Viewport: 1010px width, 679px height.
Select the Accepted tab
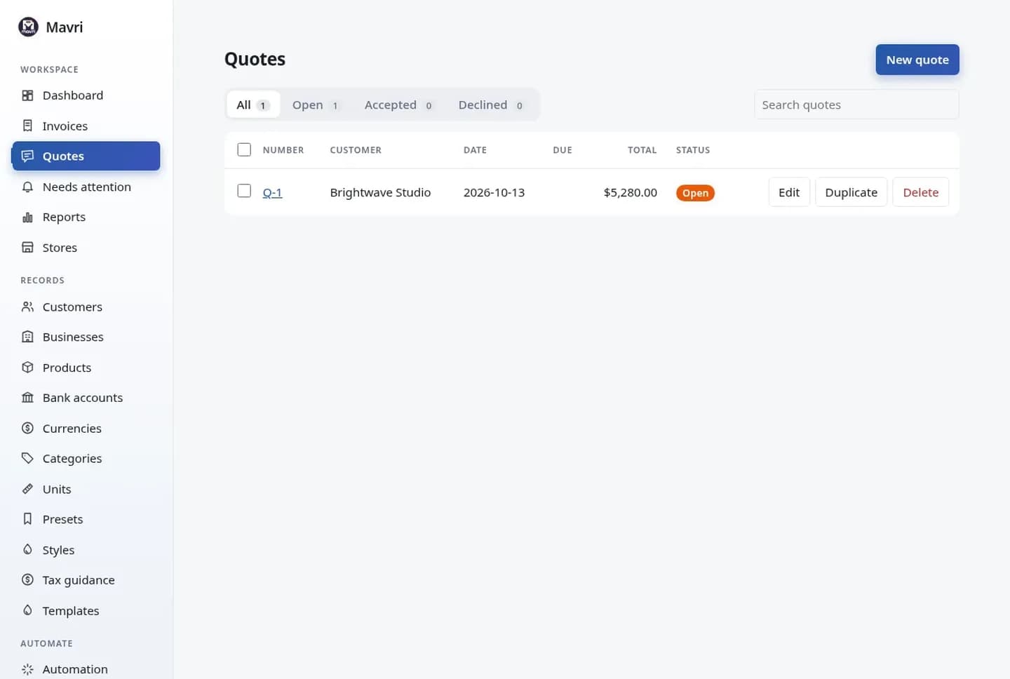click(398, 105)
